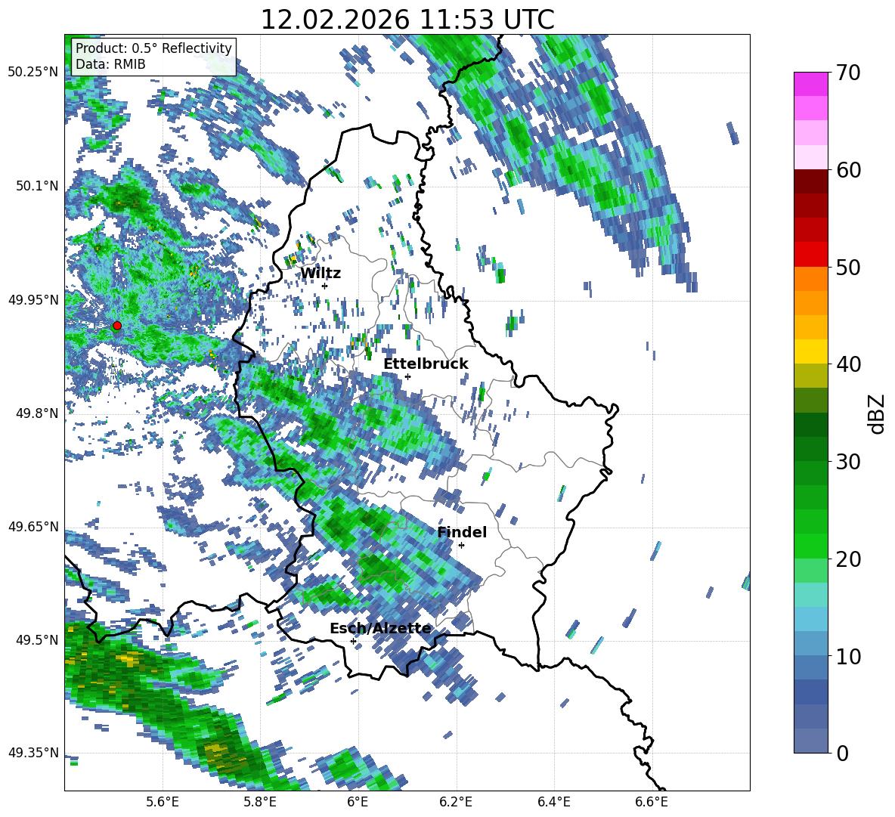Pick the bright red swatch just above 50 dBZ

point(810,255)
